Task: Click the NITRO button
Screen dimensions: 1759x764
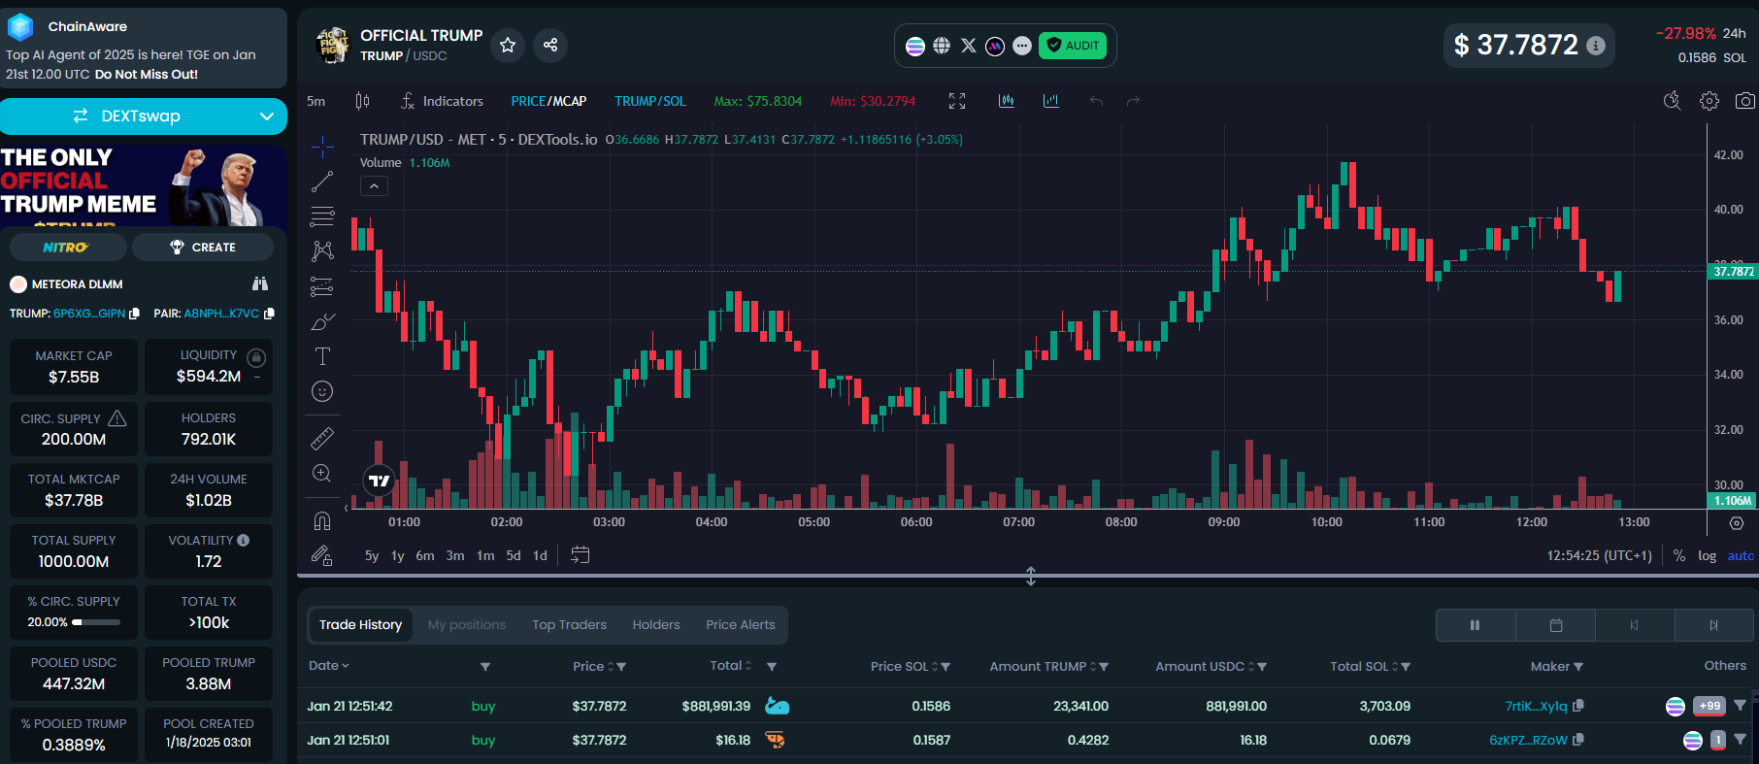Action: [x=68, y=248]
